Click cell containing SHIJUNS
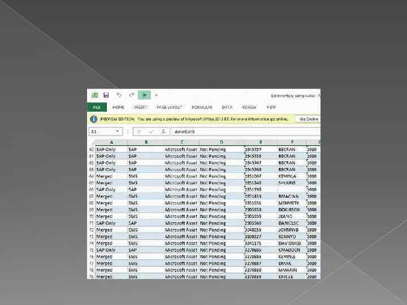This screenshot has height=305, width=407. coord(292,183)
